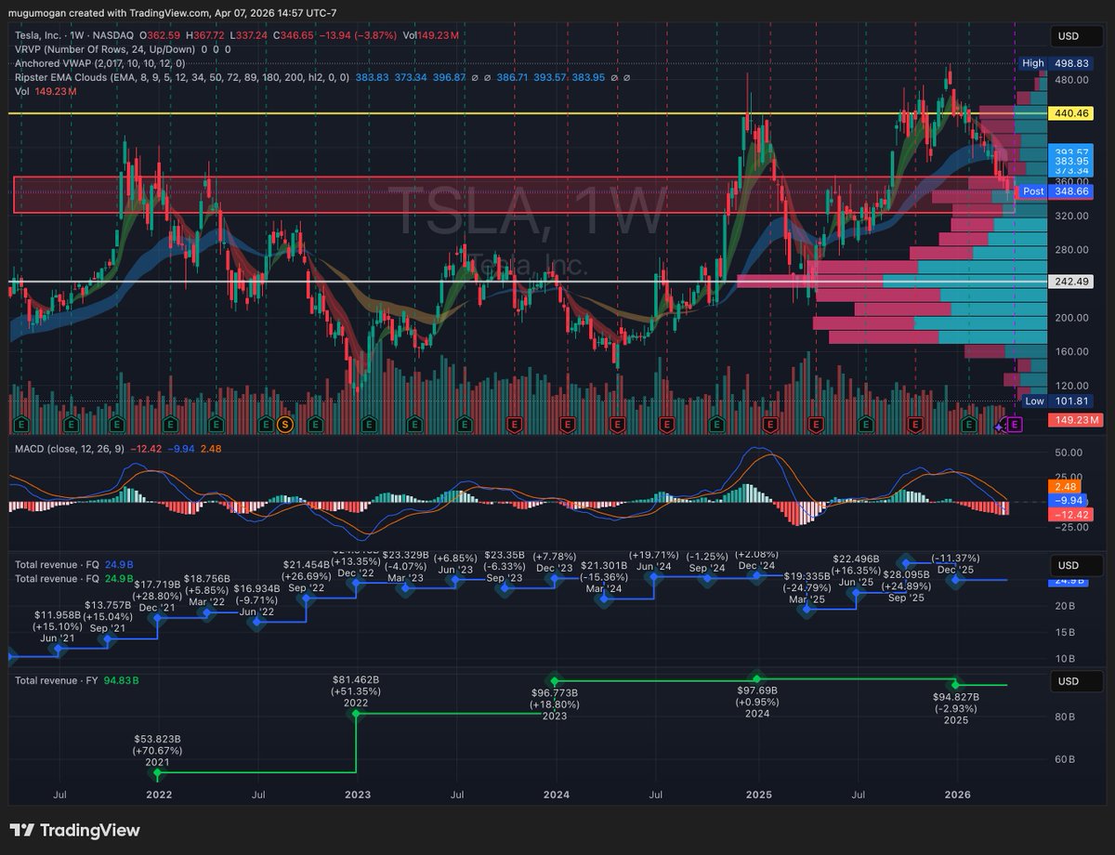Select the Anchored VWAP indicator legend row
Screen dimensions: 1115x855
coord(100,63)
